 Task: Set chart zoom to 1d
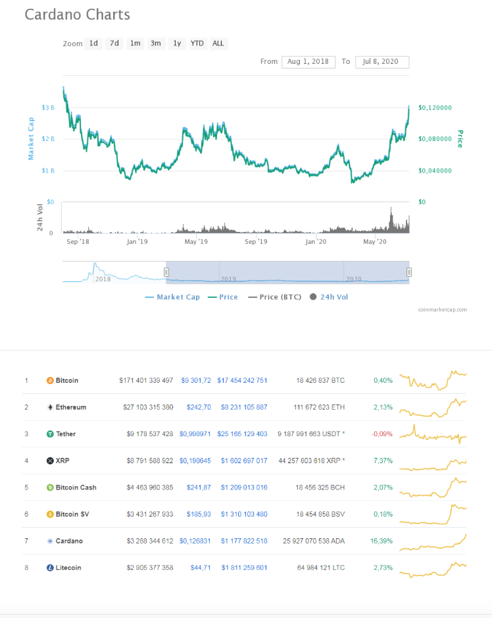tap(93, 43)
